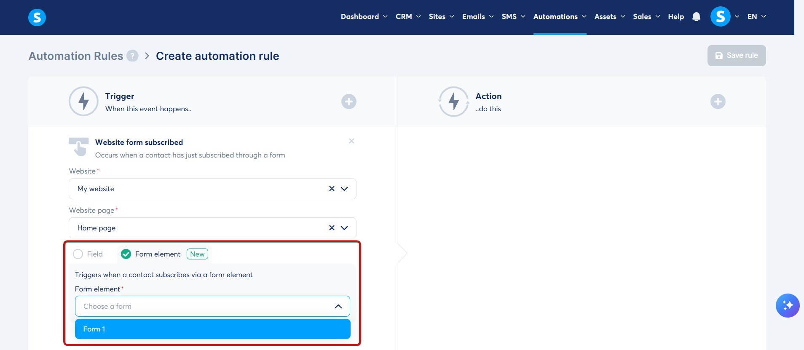This screenshot has width=804, height=350.
Task: Remove the Website form subscribed trigger
Action: 351,141
